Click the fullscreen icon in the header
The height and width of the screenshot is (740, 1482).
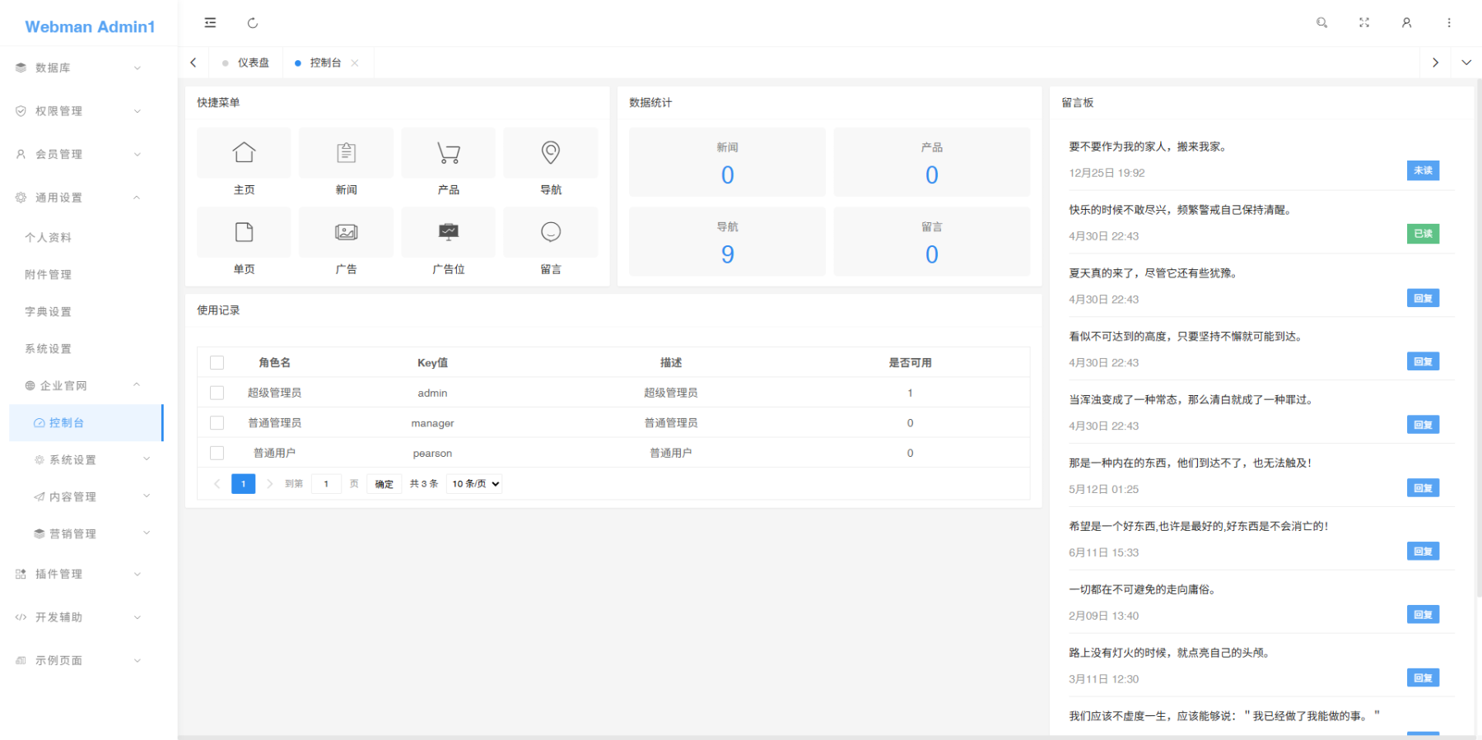pyautogui.click(x=1363, y=23)
